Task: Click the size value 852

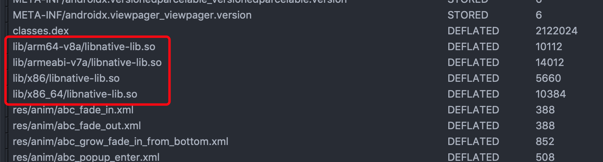Action: click(x=545, y=141)
